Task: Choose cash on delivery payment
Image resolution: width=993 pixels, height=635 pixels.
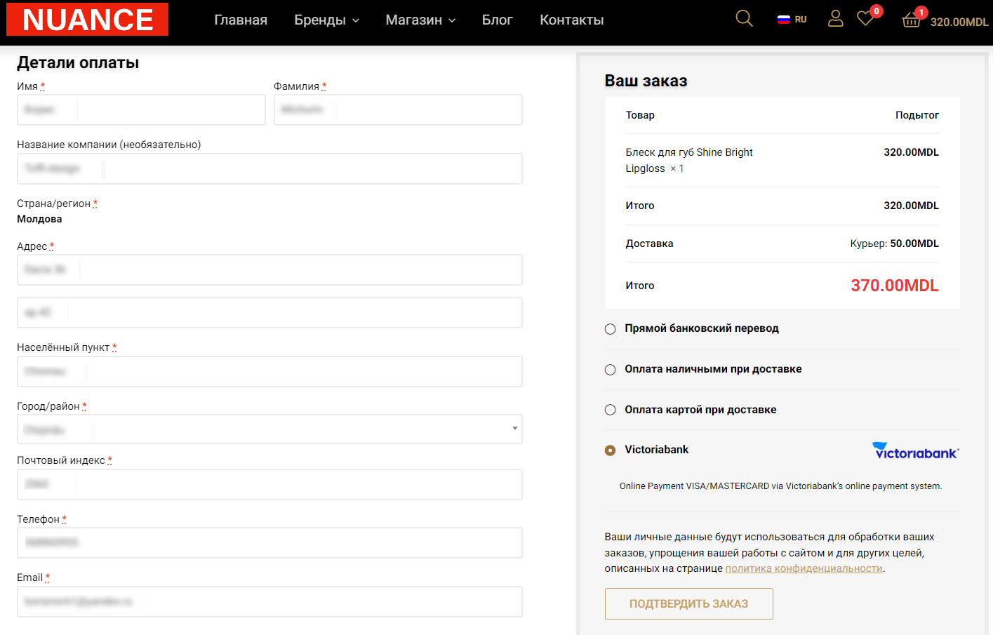Action: coord(611,370)
